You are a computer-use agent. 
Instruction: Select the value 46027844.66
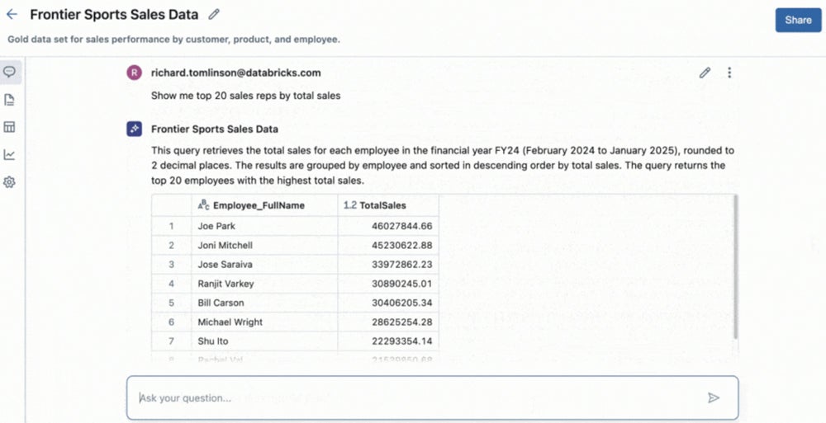coord(402,226)
